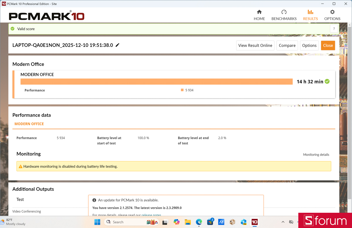Click the '100.0 %' battery start value
Viewport: 352px width, 228px height.
[x=143, y=138]
